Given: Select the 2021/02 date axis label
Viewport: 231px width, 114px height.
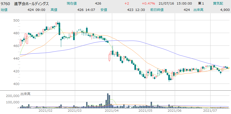Looking at the screenshot, I should 45,111.
